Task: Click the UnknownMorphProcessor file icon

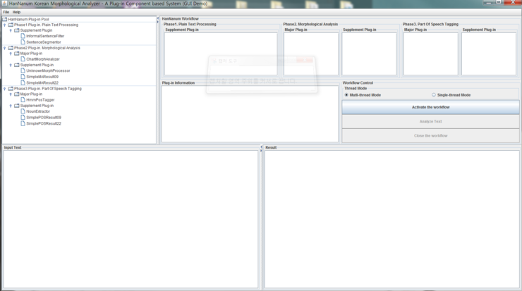Action: 23,70
